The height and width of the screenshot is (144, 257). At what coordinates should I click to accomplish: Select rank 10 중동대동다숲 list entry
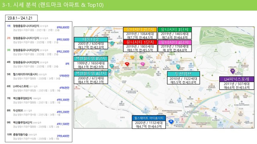[39, 136]
